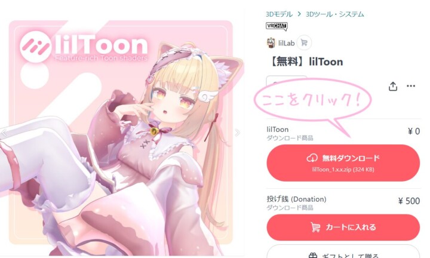Click the cloud download icon in red button
Image resolution: width=430 pixels, height=258 pixels.
pyautogui.click(x=312, y=158)
